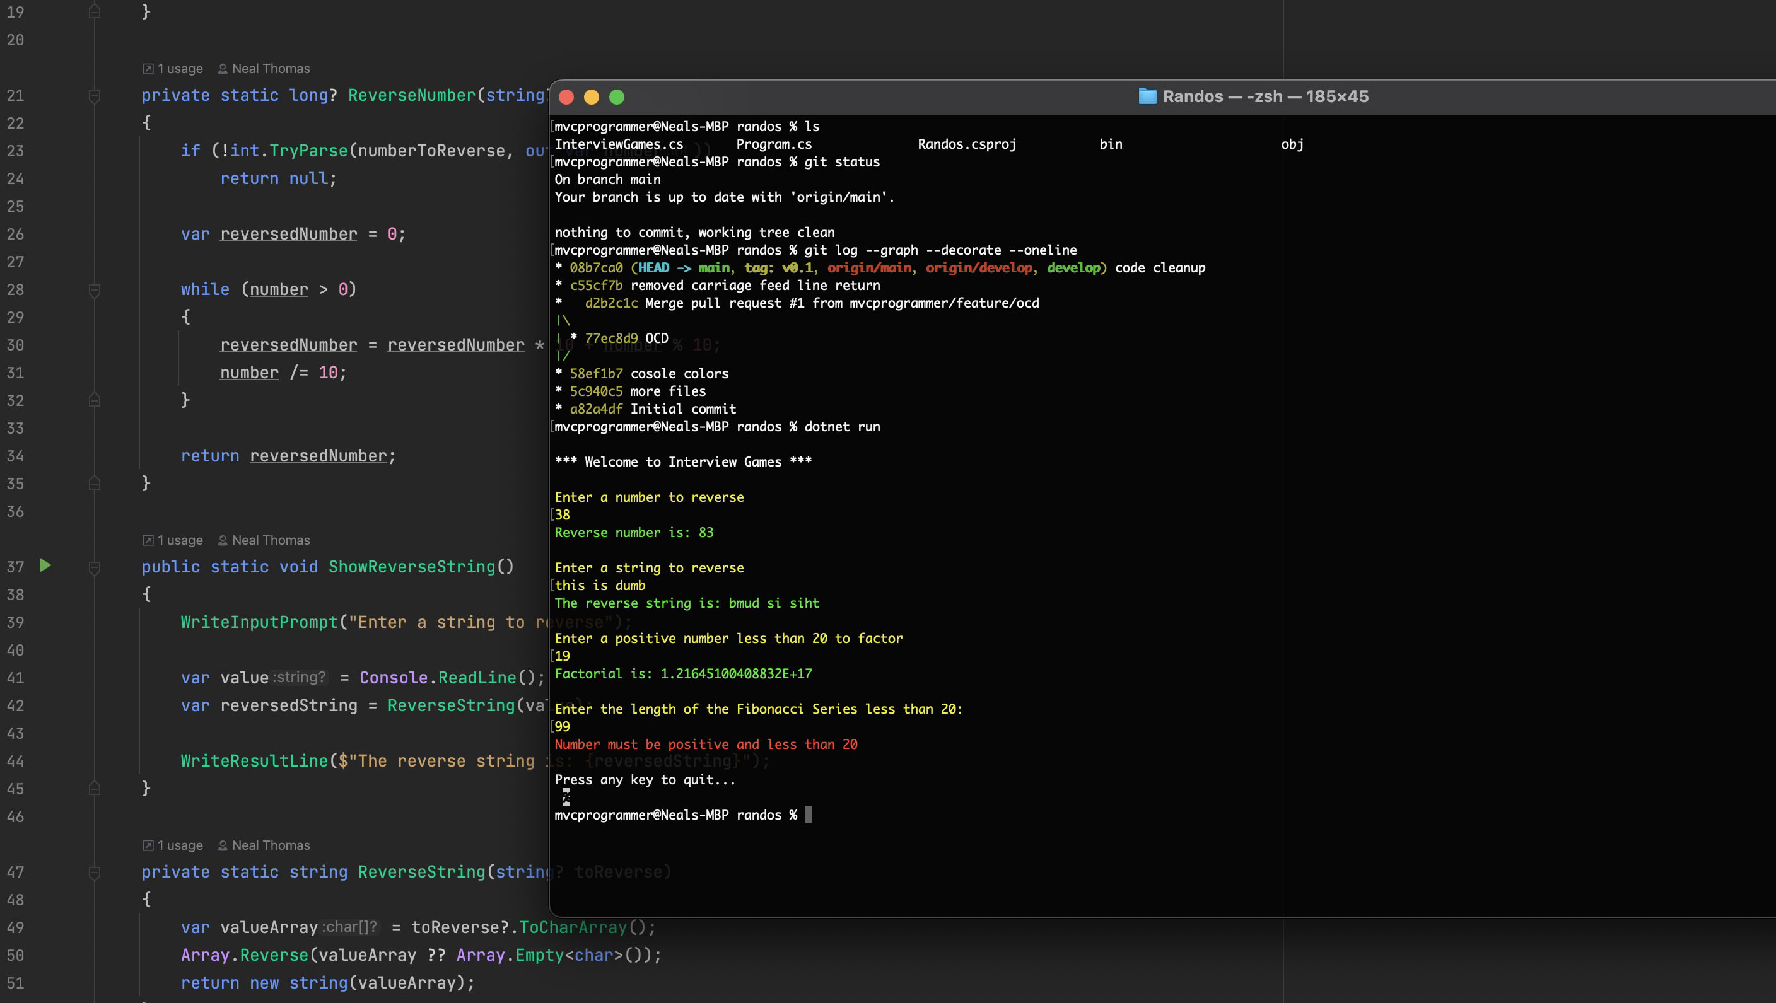Collapse ReverseString method fold marker at line 47

(x=95, y=873)
